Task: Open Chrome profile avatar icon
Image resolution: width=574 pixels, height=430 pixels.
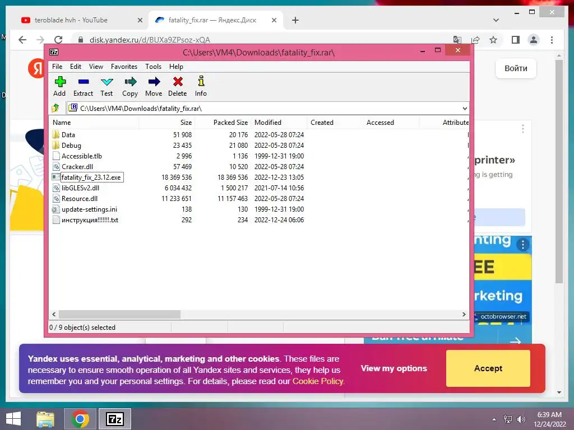Action: (534, 40)
